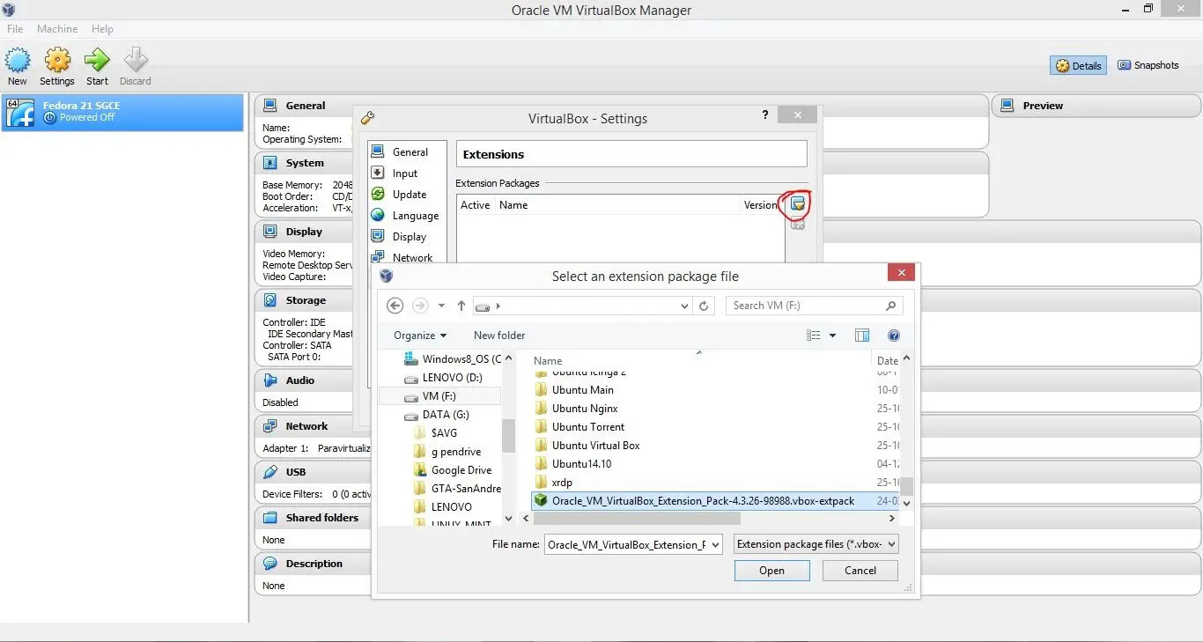Select LENOVO (D:) drive in tree
The height and width of the screenshot is (642, 1203).
[443, 378]
